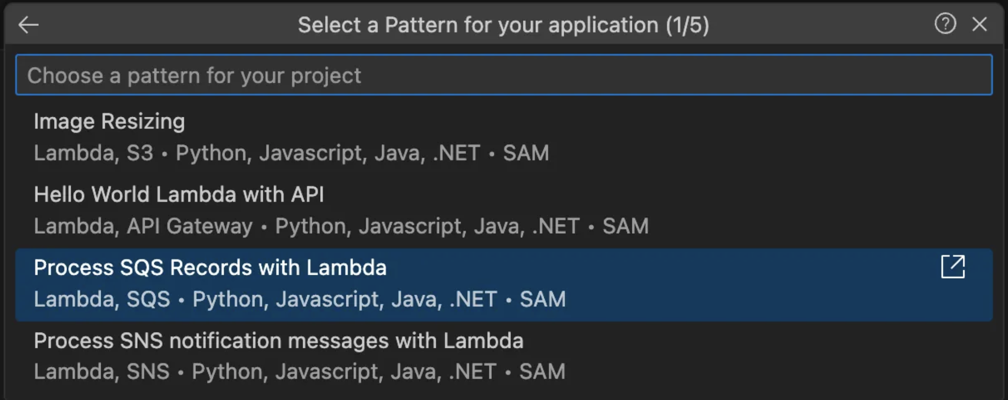
Task: Click the 'Lambda, S3' description line
Action: [93, 153]
